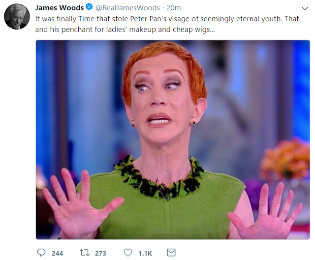Open the James Woods profile avatar
The image size is (315, 260).
click(x=17, y=16)
